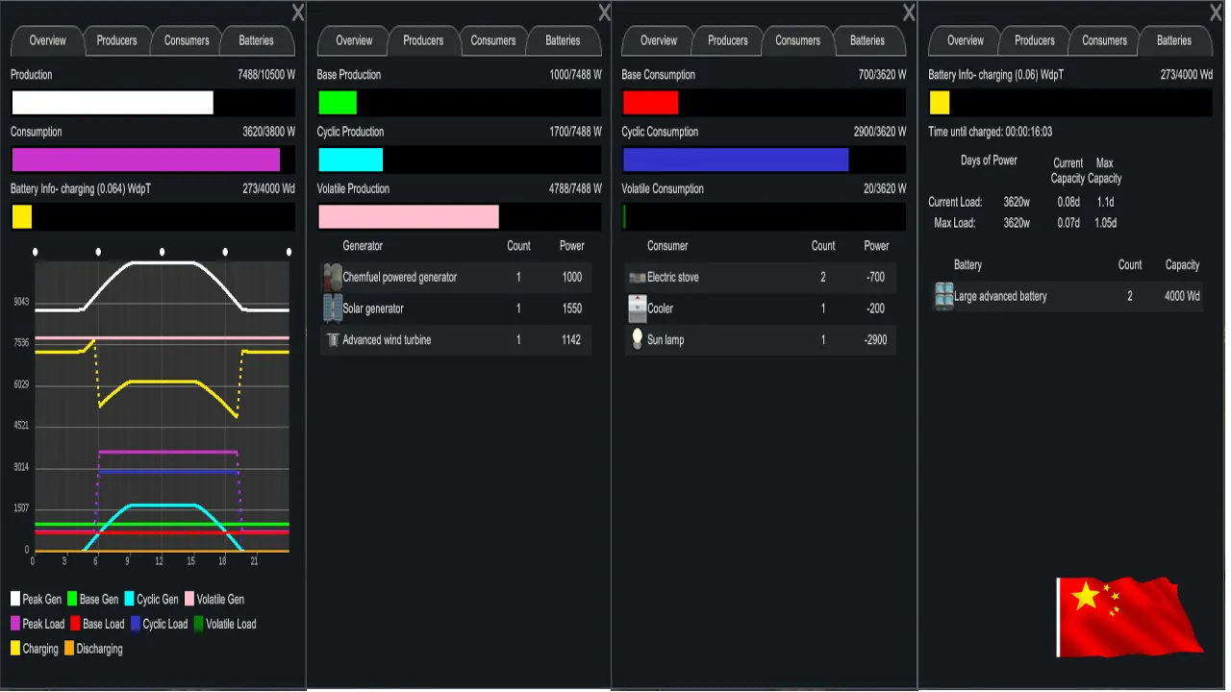Open Producers tab in first panel

(116, 40)
